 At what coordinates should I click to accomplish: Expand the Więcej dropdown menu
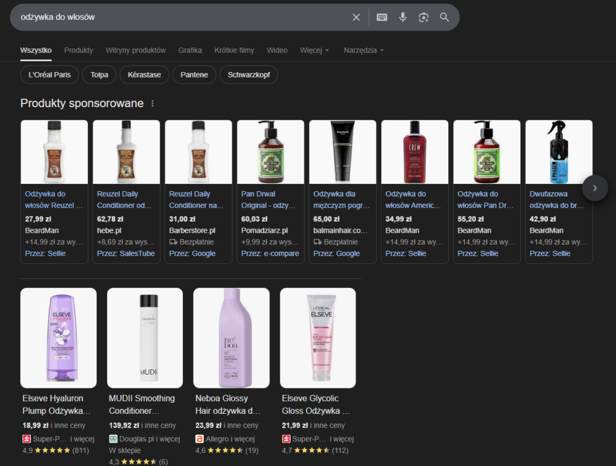coord(314,51)
